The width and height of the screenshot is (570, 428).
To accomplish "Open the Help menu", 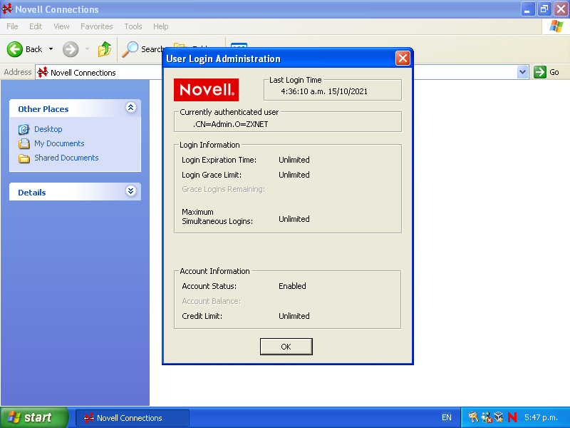I will 161,26.
